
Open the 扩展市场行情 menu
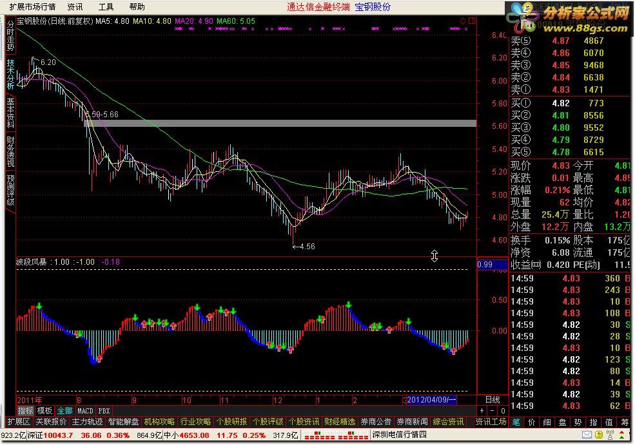point(32,7)
